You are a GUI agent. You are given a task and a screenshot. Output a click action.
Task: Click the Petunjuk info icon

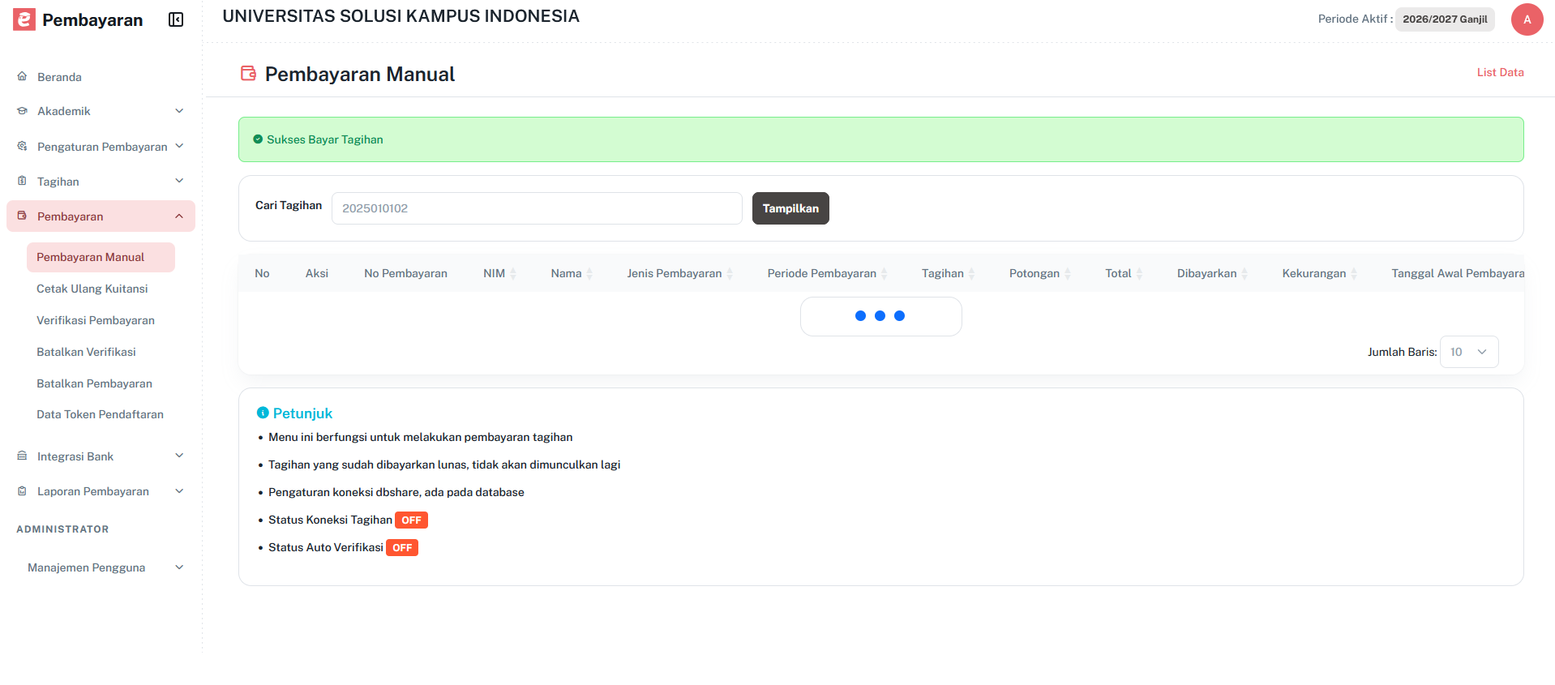pos(263,413)
